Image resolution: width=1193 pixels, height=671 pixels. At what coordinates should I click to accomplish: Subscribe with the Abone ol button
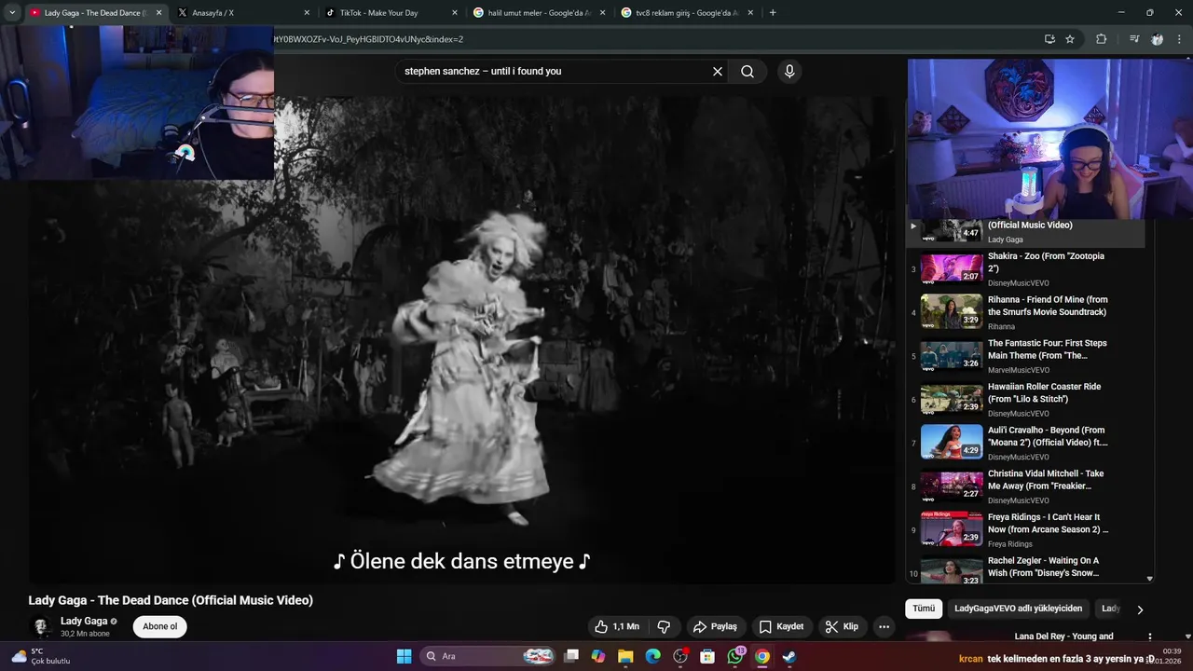coord(160,626)
